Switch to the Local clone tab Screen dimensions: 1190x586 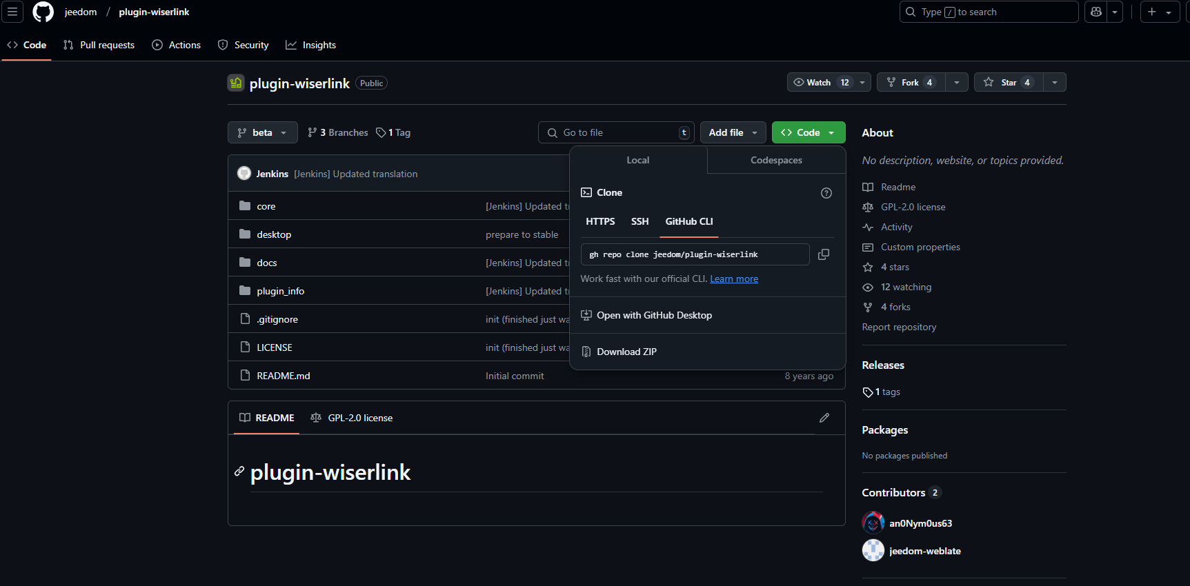coord(638,160)
